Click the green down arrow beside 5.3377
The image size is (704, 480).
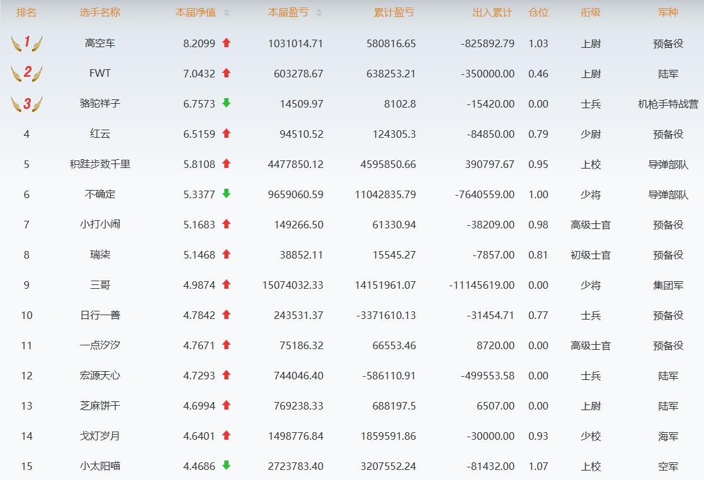point(227,194)
